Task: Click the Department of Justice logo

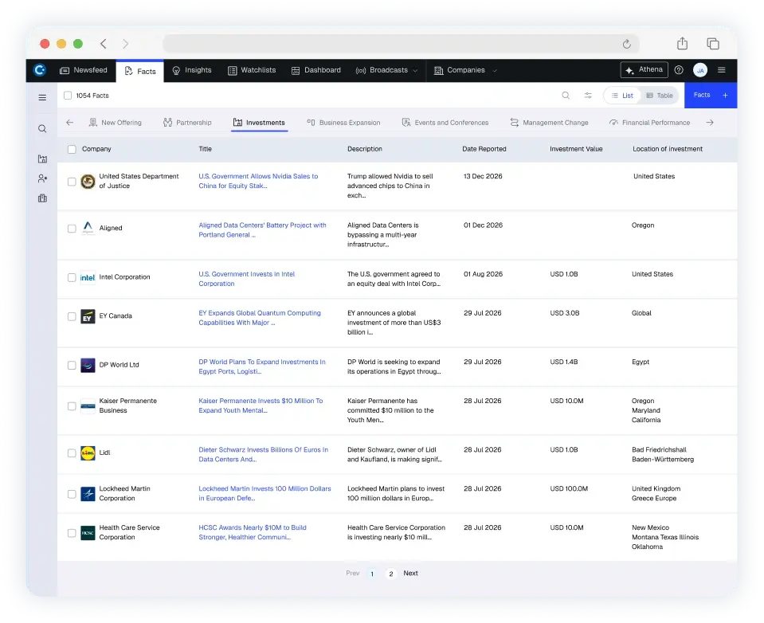Action: 88,182
